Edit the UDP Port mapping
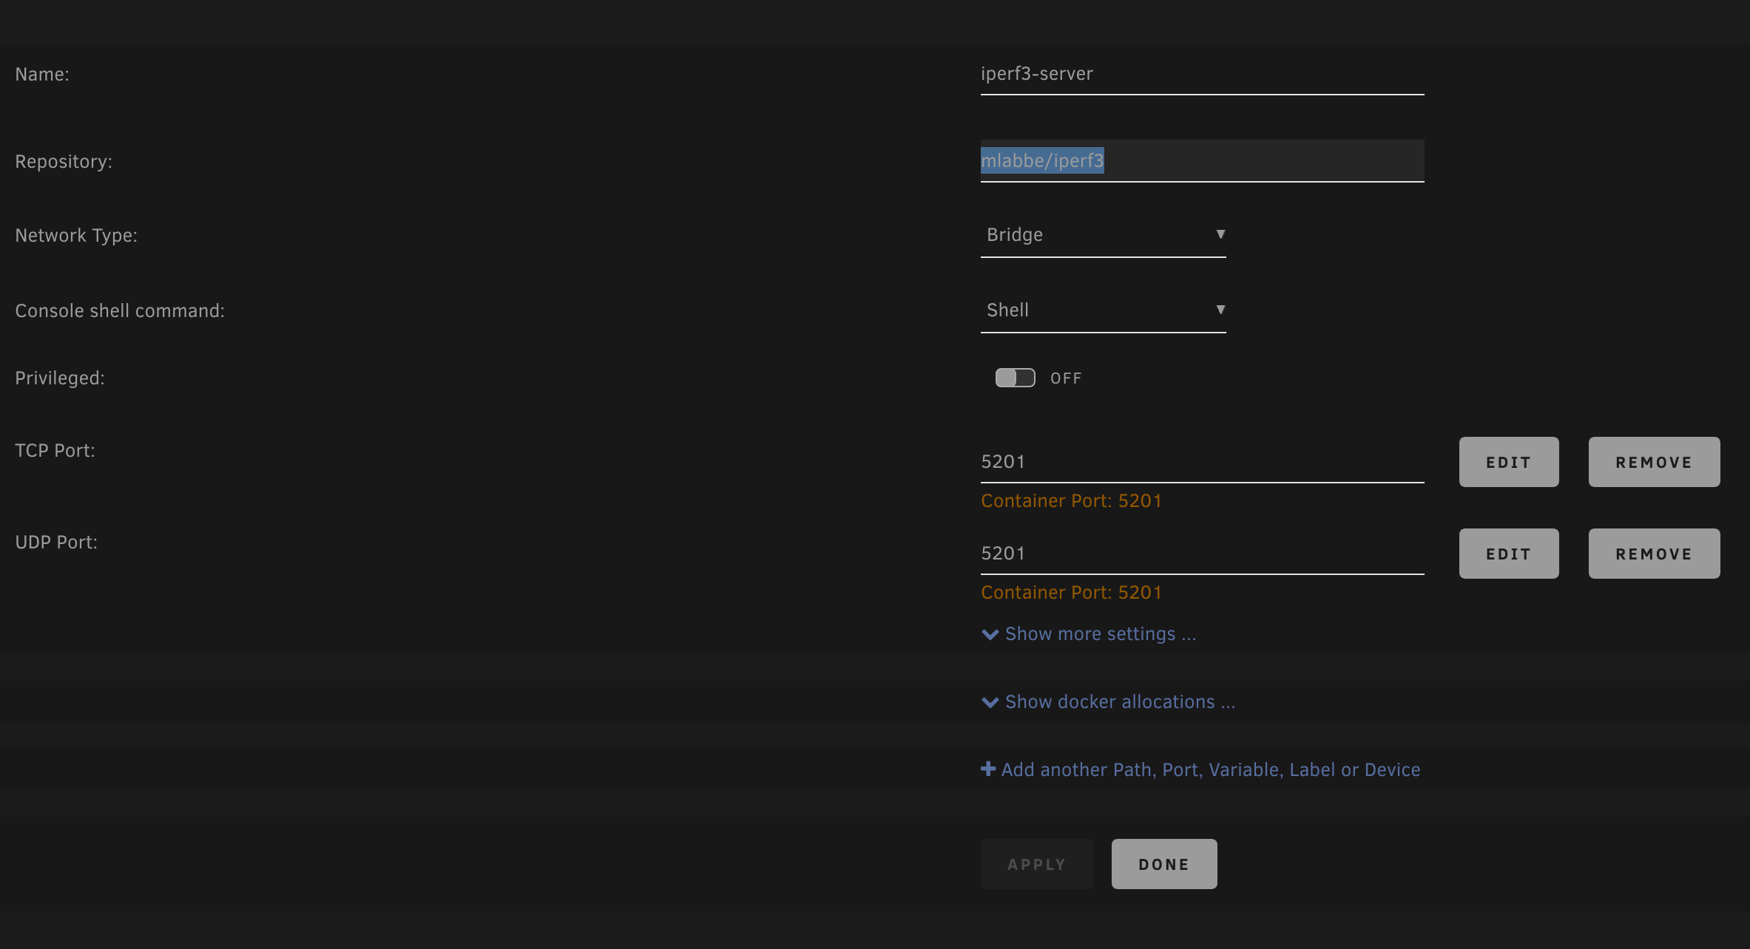The height and width of the screenshot is (949, 1750). (x=1508, y=553)
